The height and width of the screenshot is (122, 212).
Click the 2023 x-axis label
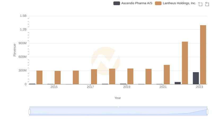[200, 87]
